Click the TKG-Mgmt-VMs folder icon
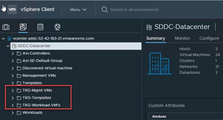This screenshot has height=120, width=223. coord(19,90)
